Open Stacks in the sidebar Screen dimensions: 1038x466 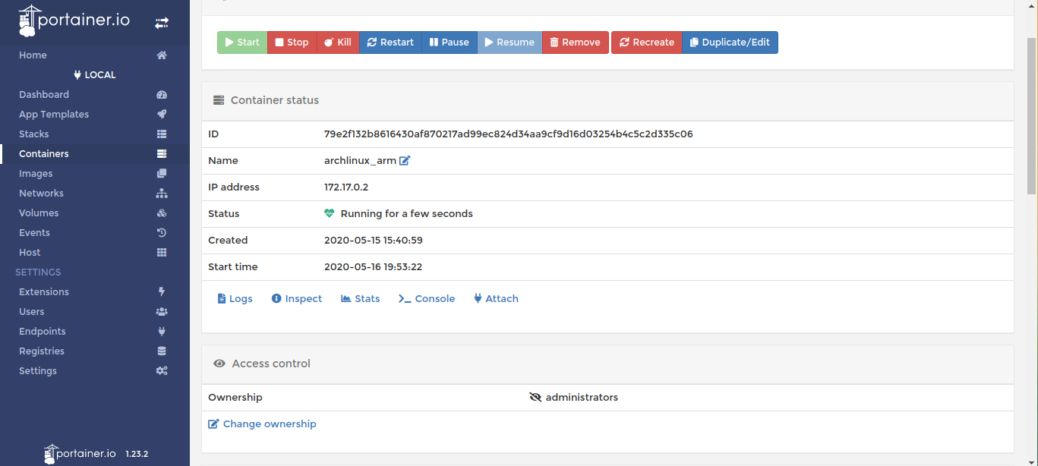click(34, 134)
